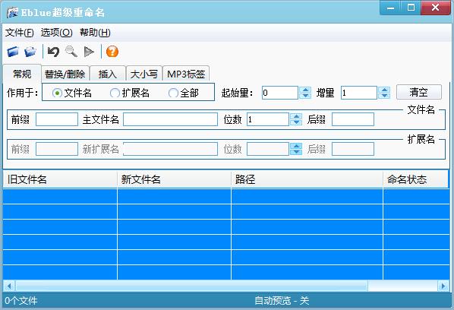This screenshot has height=310, width=454.
Task: Click the play triangle run-rename icon
Action: (x=89, y=52)
